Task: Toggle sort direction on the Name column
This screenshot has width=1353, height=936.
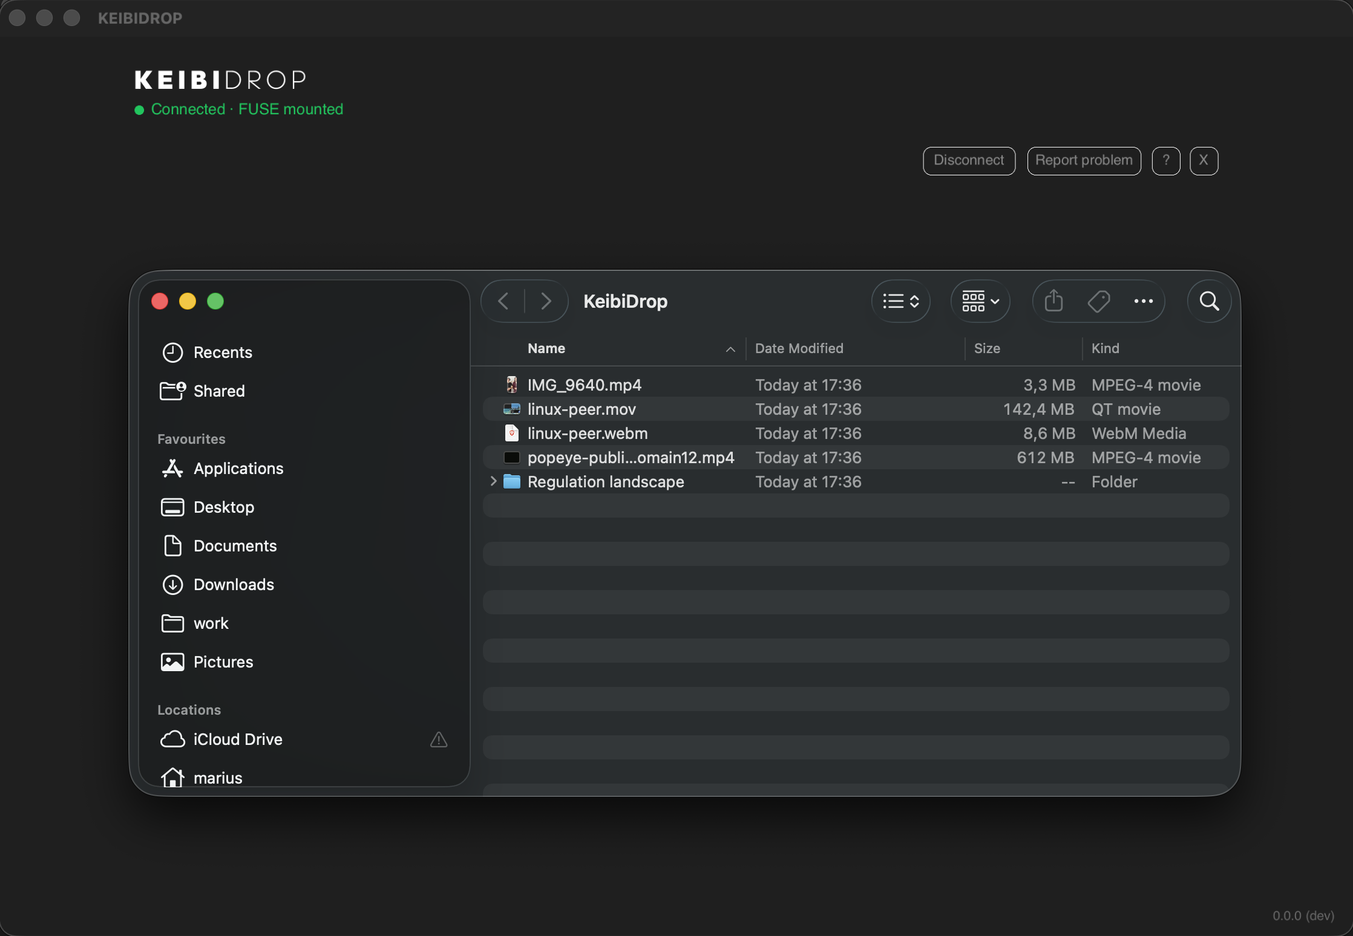Action: [x=730, y=349]
